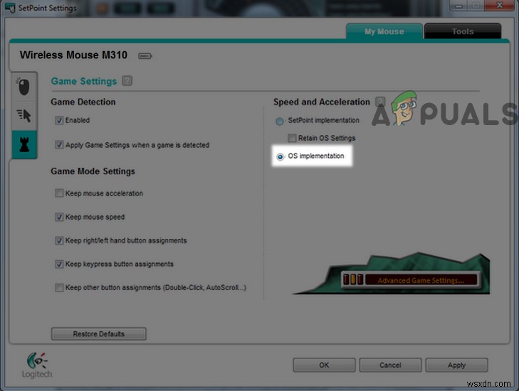Click Restore Defaults button
This screenshot has height=391, width=519.
coord(99,334)
